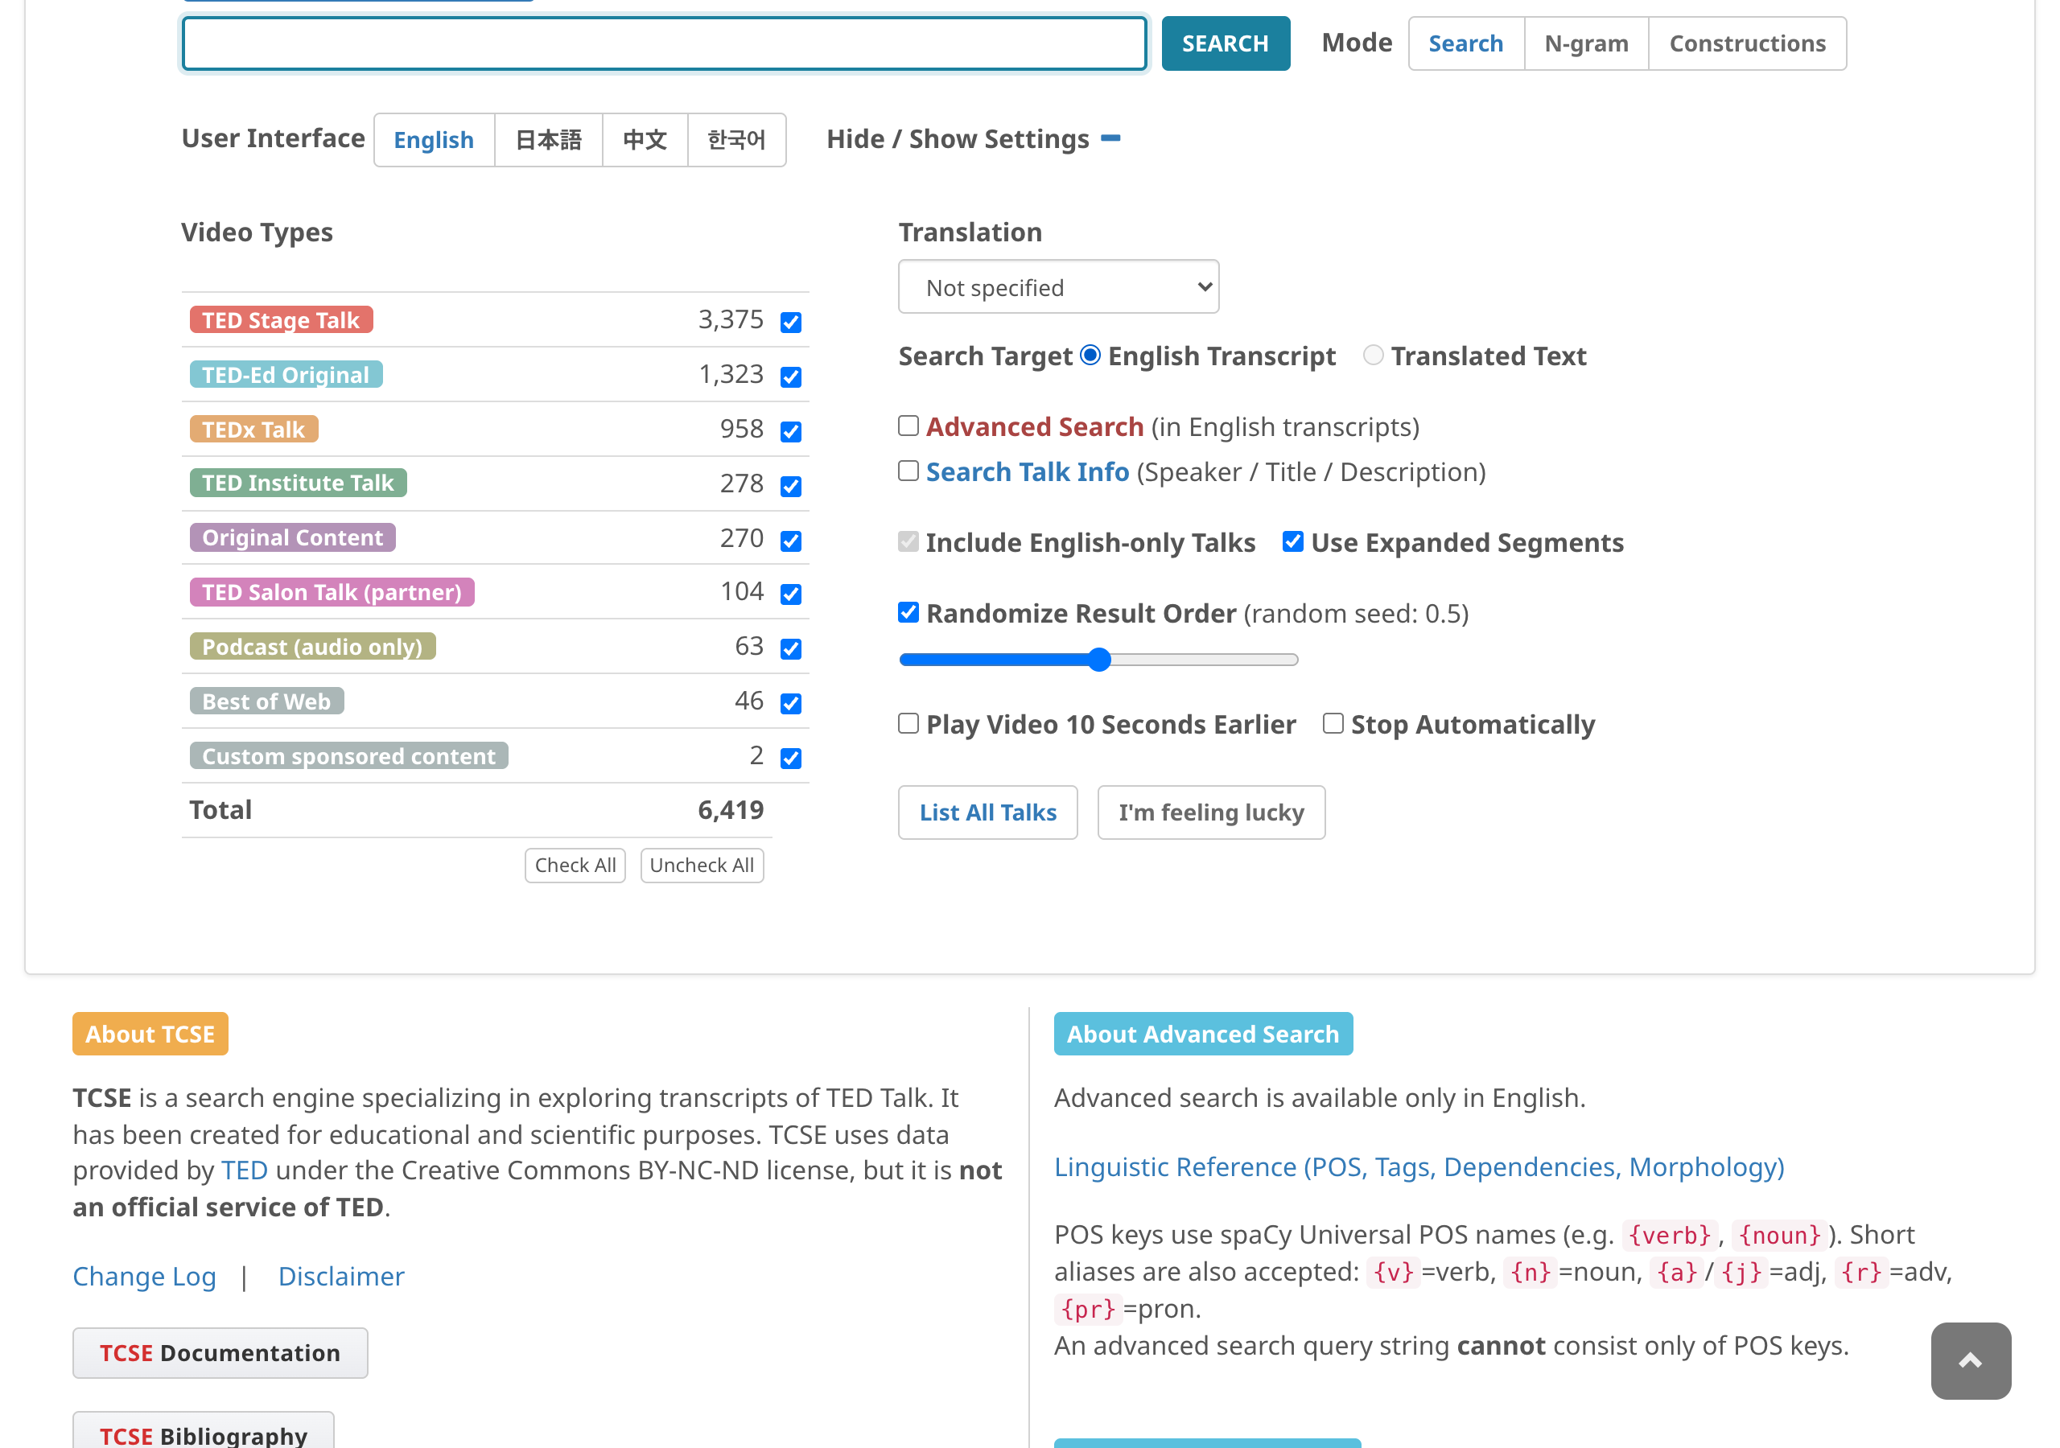This screenshot has height=1448, width=2060.
Task: Enable Stop Automatically option
Action: (x=1333, y=723)
